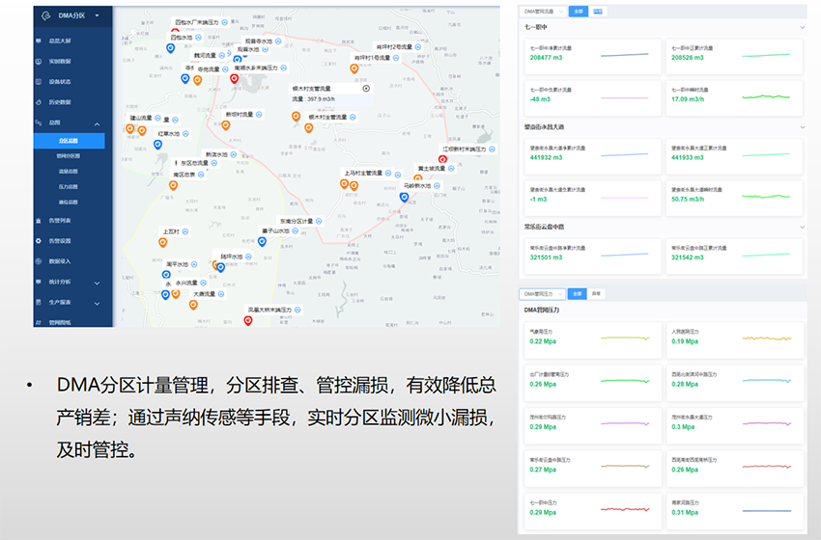Viewport: 821px width, 540px height.
Task: Collapse the 七一职中 flow section
Action: (802, 27)
